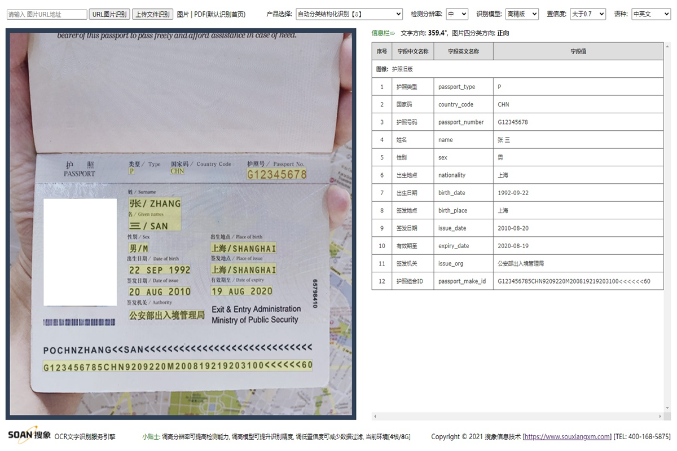Select the passport_number value G12345678 cell

point(578,122)
